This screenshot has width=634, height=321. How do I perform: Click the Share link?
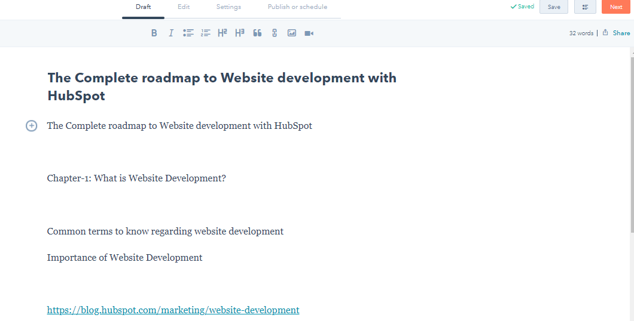(621, 33)
